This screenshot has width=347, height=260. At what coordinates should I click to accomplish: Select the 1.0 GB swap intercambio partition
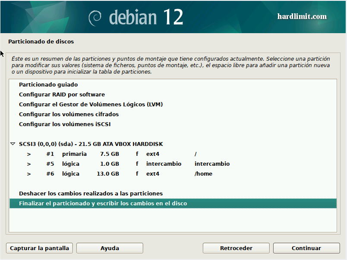tap(108, 164)
